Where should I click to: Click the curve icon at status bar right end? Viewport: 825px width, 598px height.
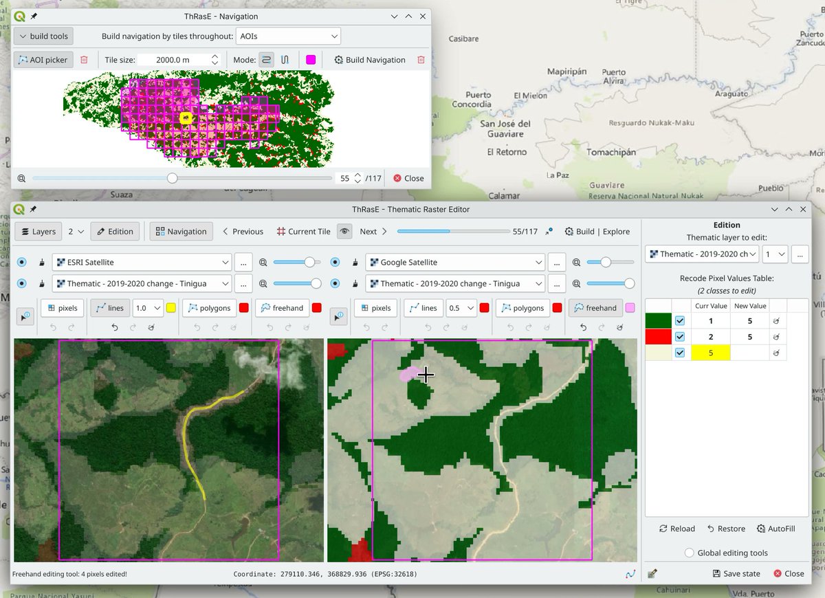(x=630, y=573)
